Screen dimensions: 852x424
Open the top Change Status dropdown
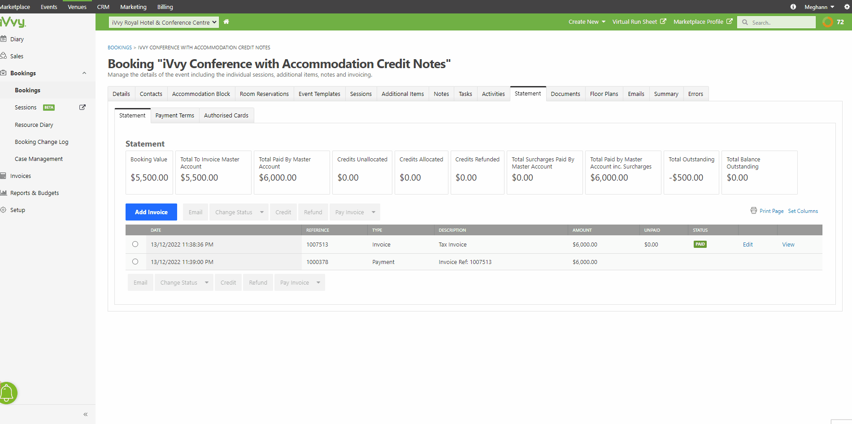(x=239, y=212)
